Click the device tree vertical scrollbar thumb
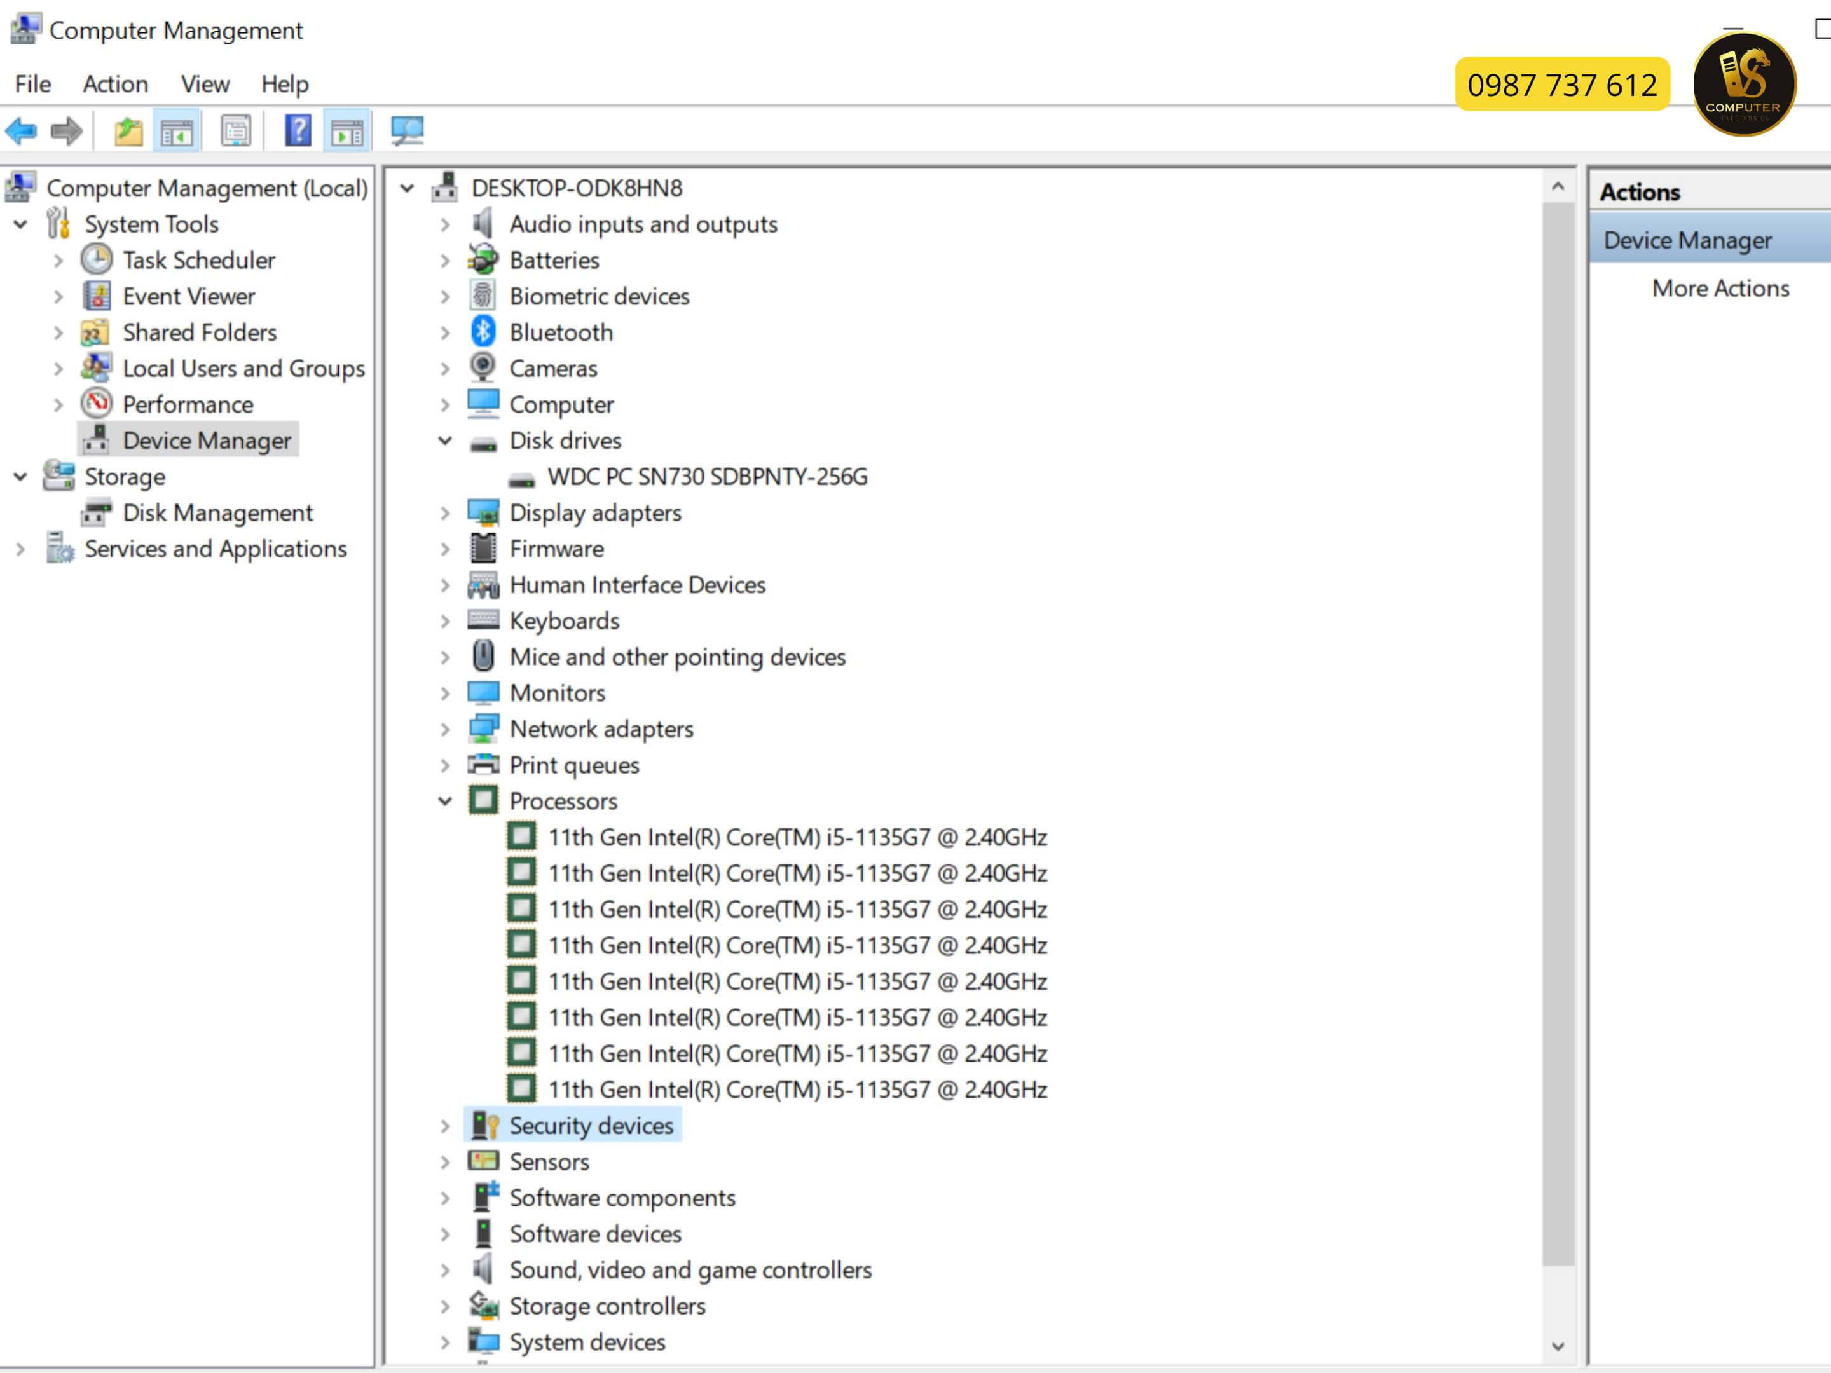The width and height of the screenshot is (1831, 1373). pos(1558,734)
